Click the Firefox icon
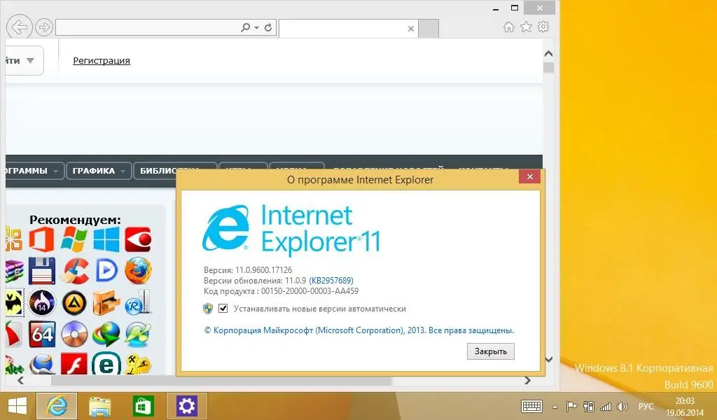Image resolution: width=717 pixels, height=420 pixels. 138,271
